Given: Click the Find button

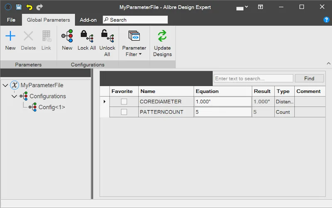Looking at the screenshot, I should (x=309, y=78).
